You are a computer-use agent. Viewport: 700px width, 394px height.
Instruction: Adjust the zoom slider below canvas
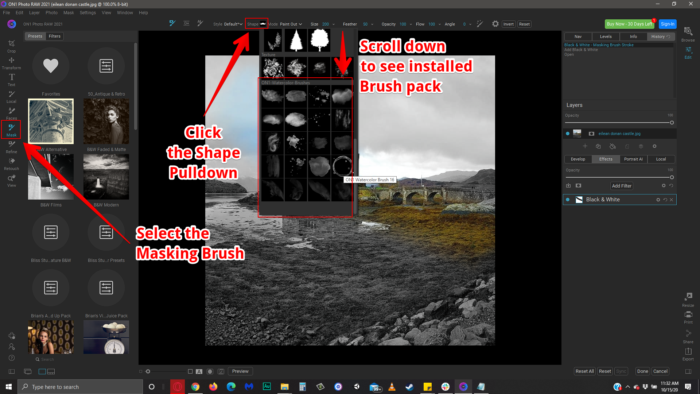(148, 371)
